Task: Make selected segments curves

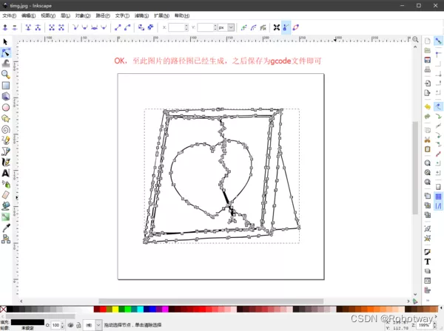Action: click(x=127, y=27)
